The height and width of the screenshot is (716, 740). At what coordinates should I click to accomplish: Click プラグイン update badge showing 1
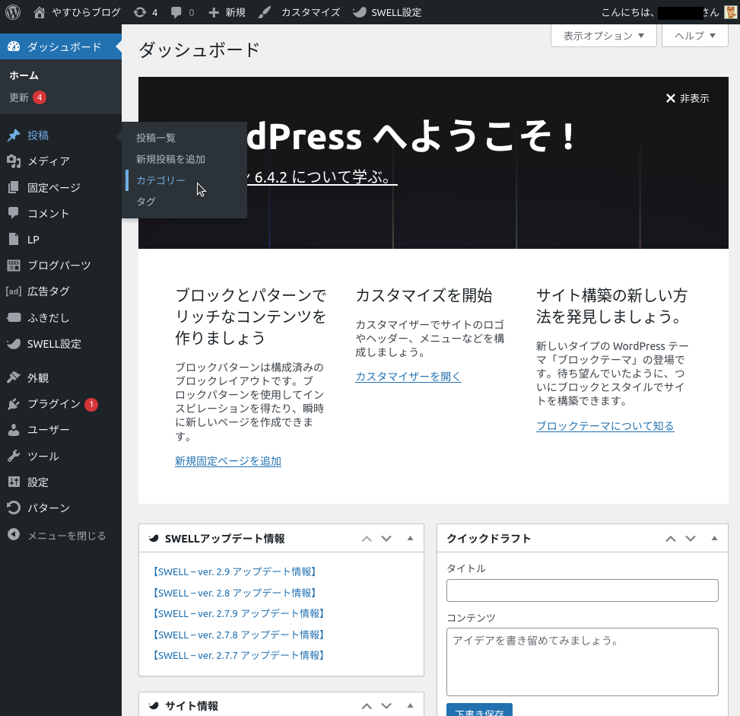[91, 404]
